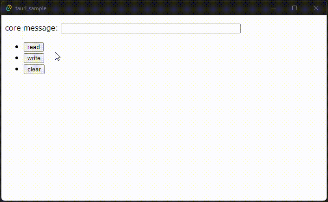Click the bullet beside the read button

[x=17, y=47]
